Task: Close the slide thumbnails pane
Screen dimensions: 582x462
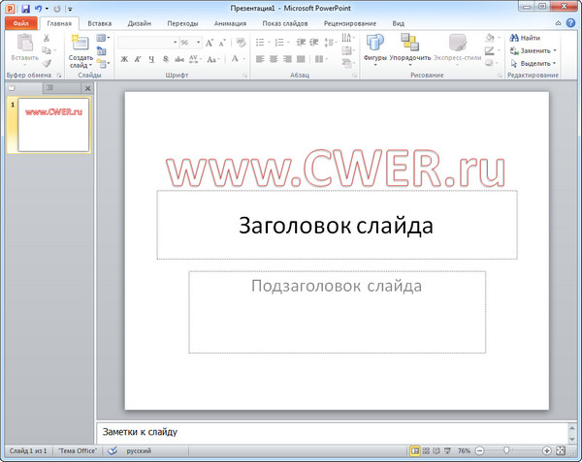Action: pos(87,89)
